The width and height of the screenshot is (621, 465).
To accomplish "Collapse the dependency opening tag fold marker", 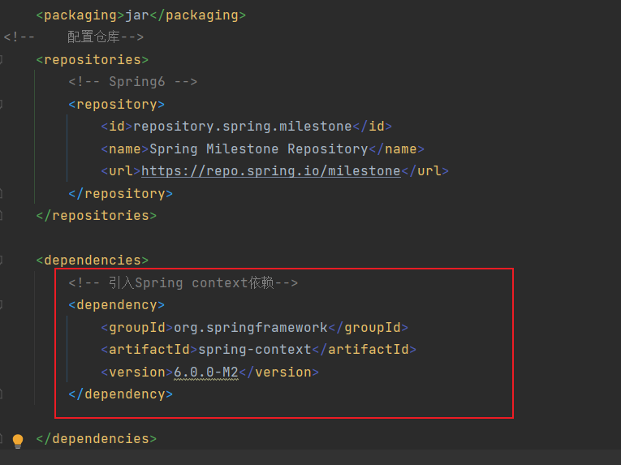I will click(1, 305).
